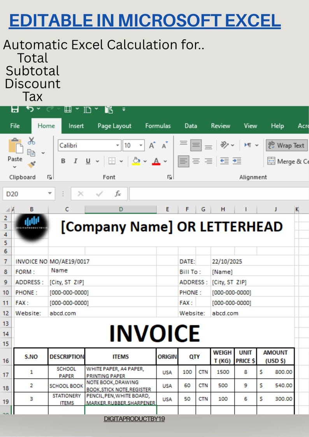Open the Font settings dialog launcher
Viewport: 309px width, 437px height.
tap(169, 177)
